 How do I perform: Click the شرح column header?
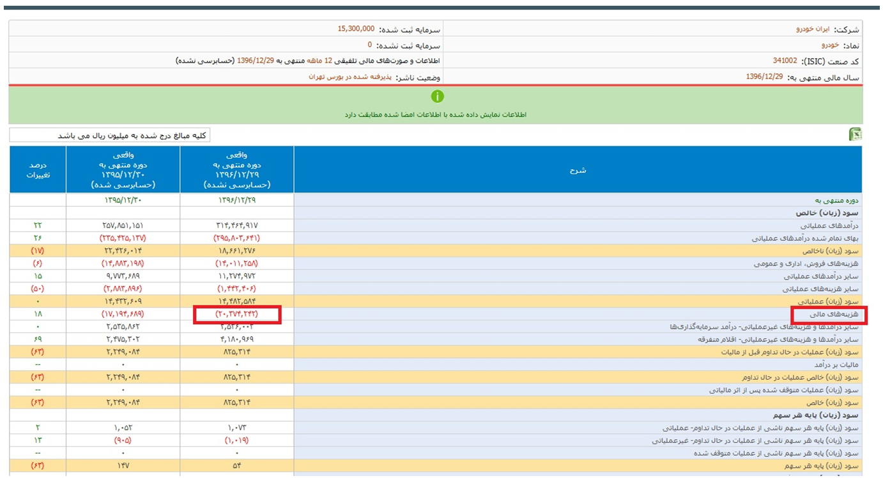[x=578, y=170]
